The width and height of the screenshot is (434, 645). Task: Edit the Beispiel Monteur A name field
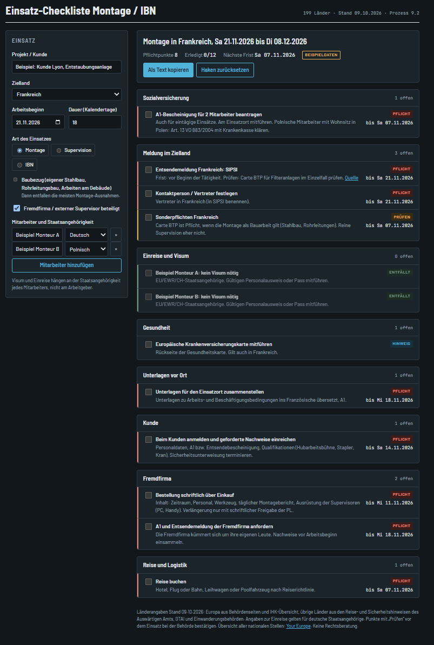click(37, 235)
